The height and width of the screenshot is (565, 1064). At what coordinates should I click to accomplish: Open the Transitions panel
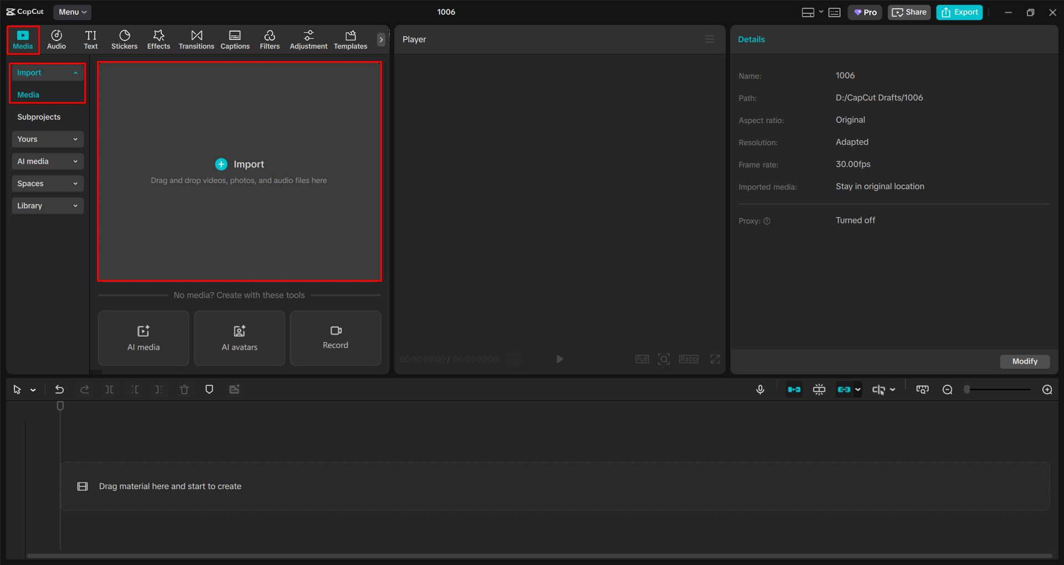pos(196,39)
